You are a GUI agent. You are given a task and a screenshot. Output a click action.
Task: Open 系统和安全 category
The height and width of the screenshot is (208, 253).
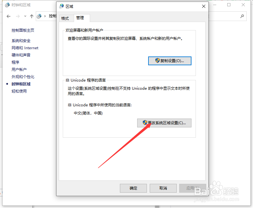(x=21, y=41)
